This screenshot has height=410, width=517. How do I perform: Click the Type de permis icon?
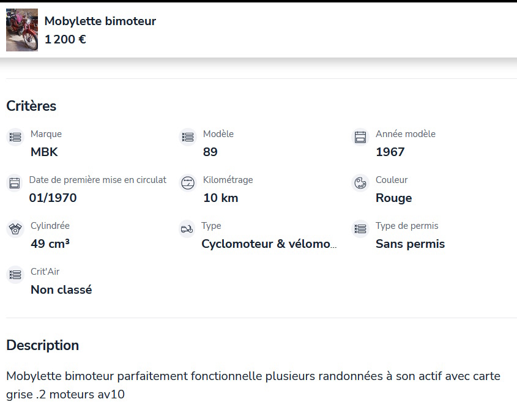(360, 229)
